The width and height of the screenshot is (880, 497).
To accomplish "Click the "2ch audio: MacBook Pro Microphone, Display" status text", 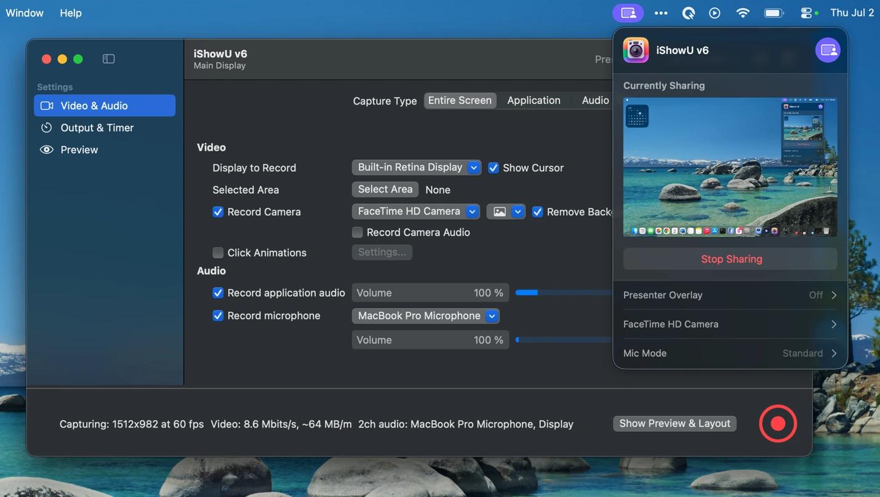I will coord(466,424).
